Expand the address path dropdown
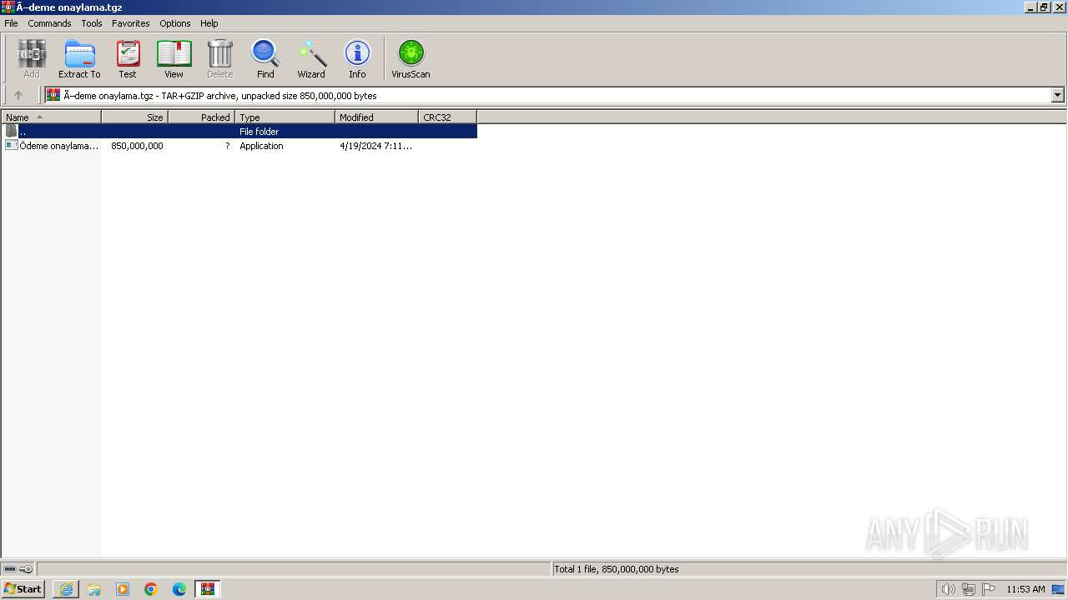1068x600 pixels. [x=1057, y=95]
